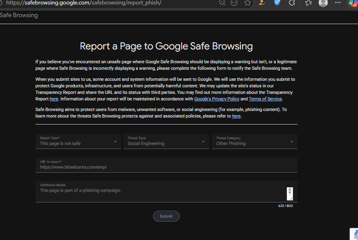
Task: Open Google's Privacy Policy link
Action: (217, 99)
